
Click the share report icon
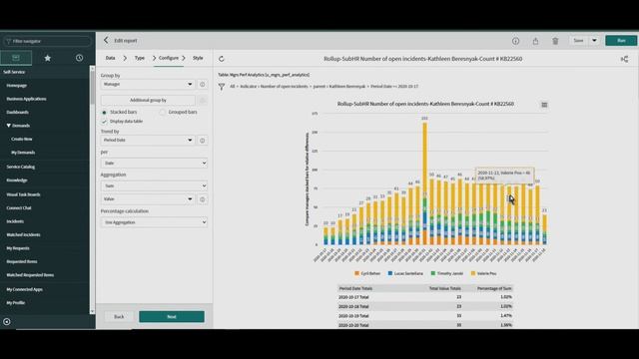[535, 41]
